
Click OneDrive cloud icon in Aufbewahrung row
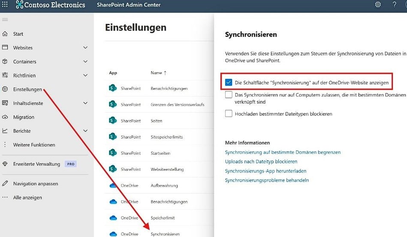(x=113, y=186)
